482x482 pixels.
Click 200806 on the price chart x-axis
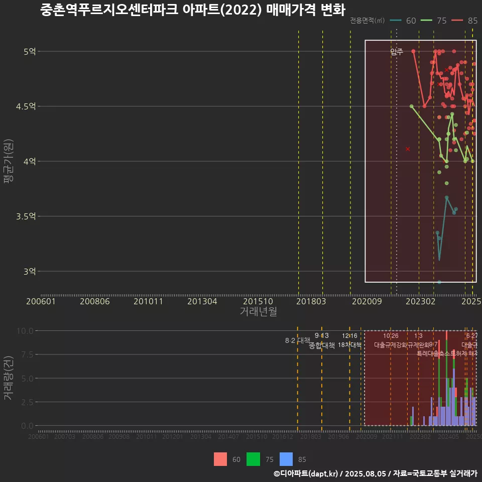point(95,301)
